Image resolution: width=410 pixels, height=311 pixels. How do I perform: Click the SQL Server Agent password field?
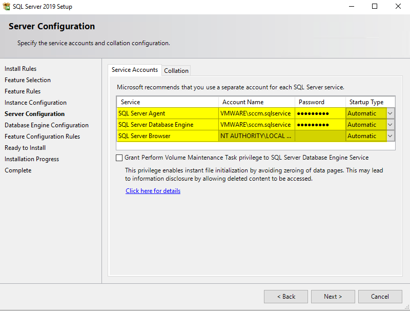coord(320,113)
